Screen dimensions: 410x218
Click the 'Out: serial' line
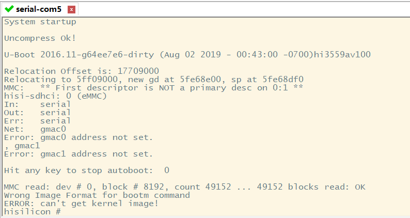37,113
